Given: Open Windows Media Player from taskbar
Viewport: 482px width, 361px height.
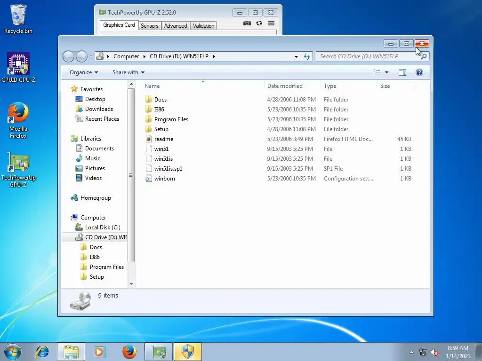Looking at the screenshot, I should point(99,352).
